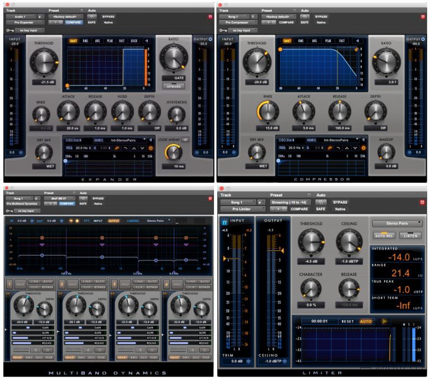Image resolution: width=430 pixels, height=381 pixels.
Task: Click the Output meter options icon in Expander
Action: pyautogui.click(x=211, y=39)
